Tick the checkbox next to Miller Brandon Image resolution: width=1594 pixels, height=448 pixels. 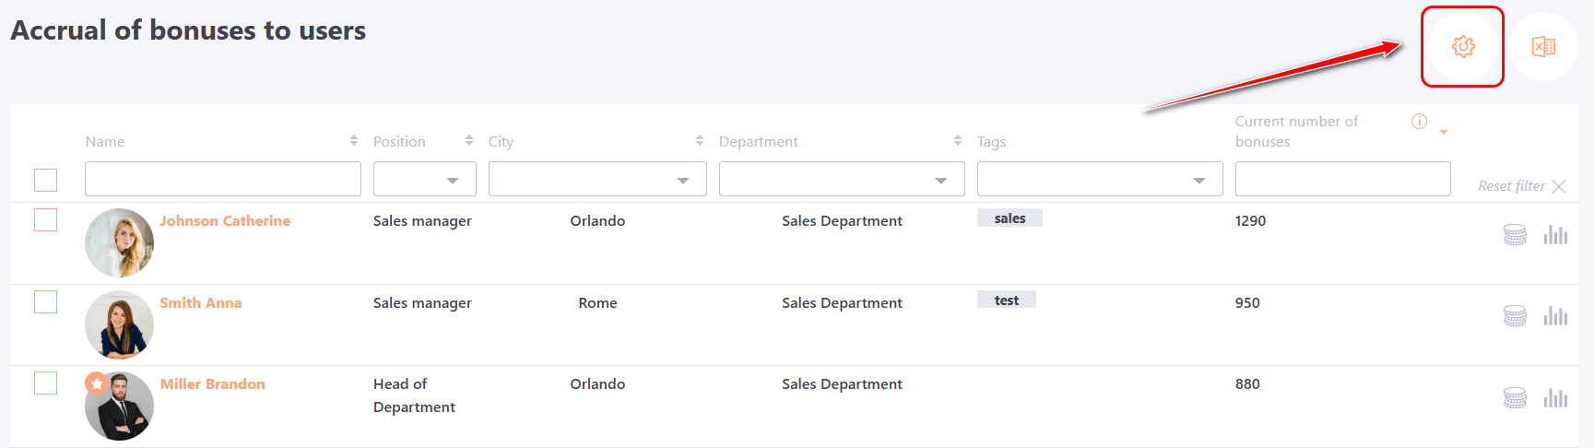tap(45, 383)
